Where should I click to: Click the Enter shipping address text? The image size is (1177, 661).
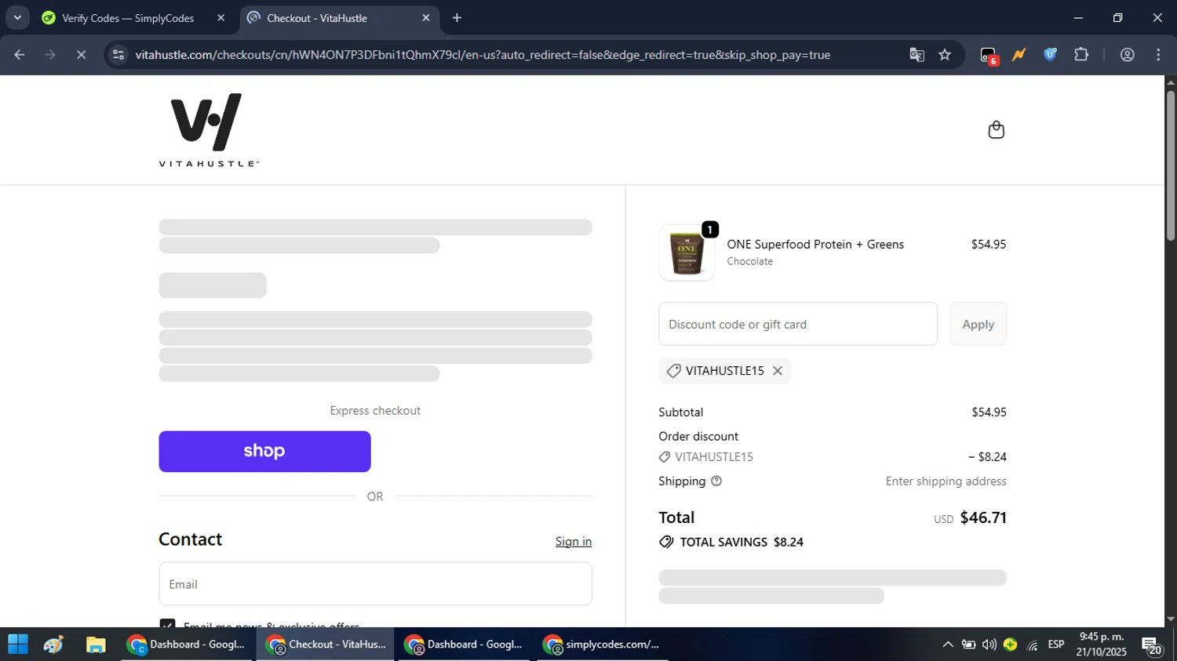tap(946, 481)
